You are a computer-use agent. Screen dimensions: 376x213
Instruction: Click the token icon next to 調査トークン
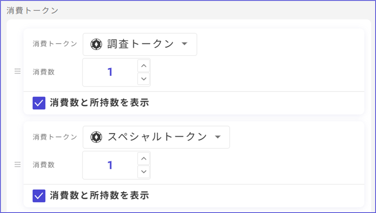pos(96,44)
